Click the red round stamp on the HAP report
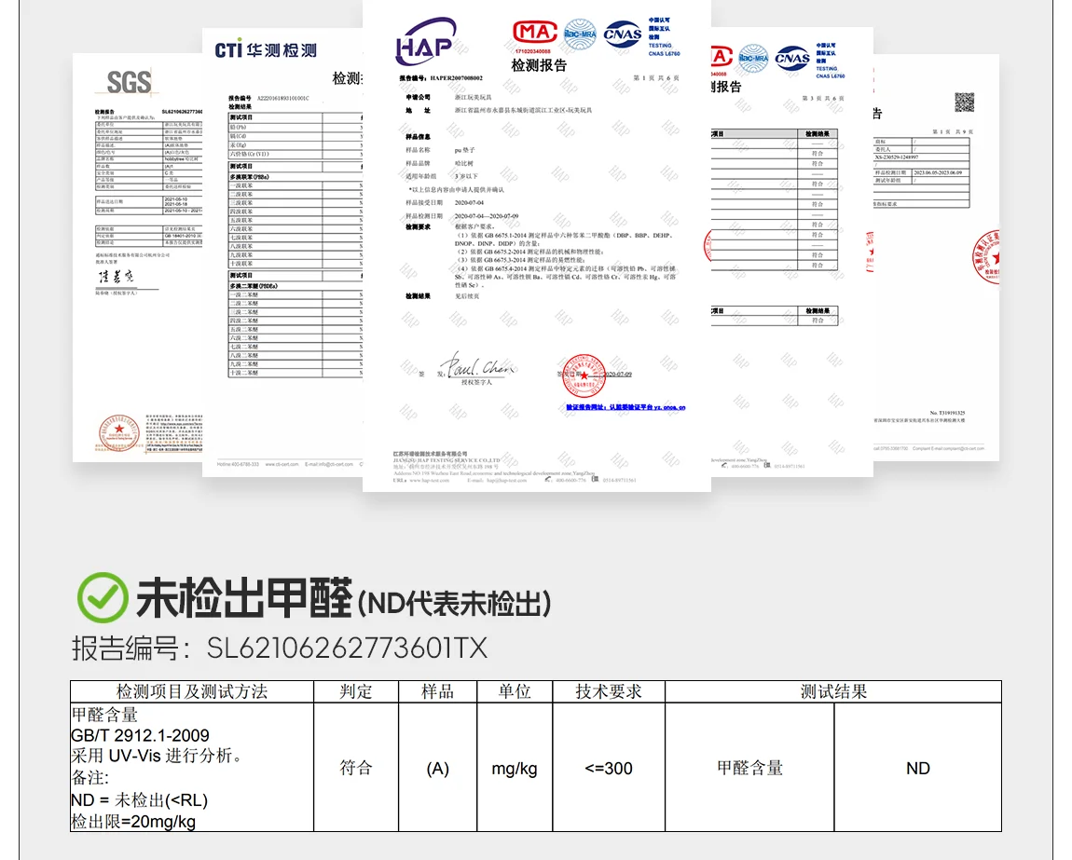The image size is (1072, 860). [584, 375]
